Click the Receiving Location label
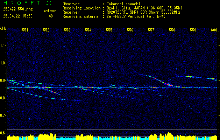Image resolution: width=220 pixels, height=140 pixels. pos(81,8)
